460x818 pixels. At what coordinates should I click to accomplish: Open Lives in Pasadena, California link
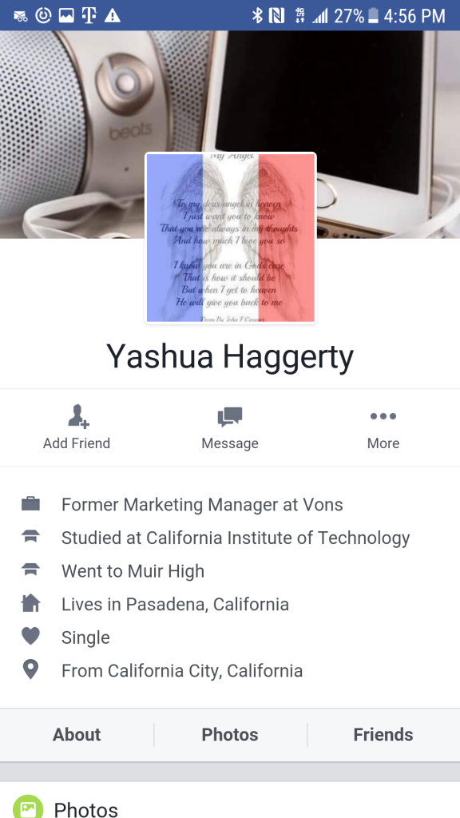pyautogui.click(x=175, y=604)
